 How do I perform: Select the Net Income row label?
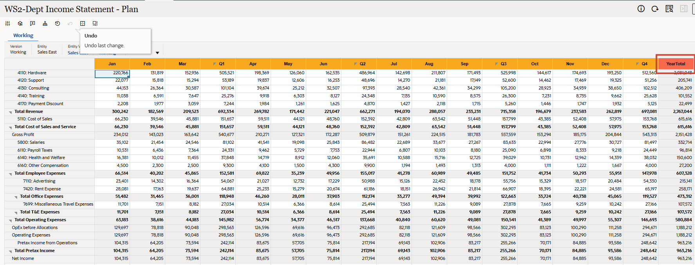(x=23, y=258)
